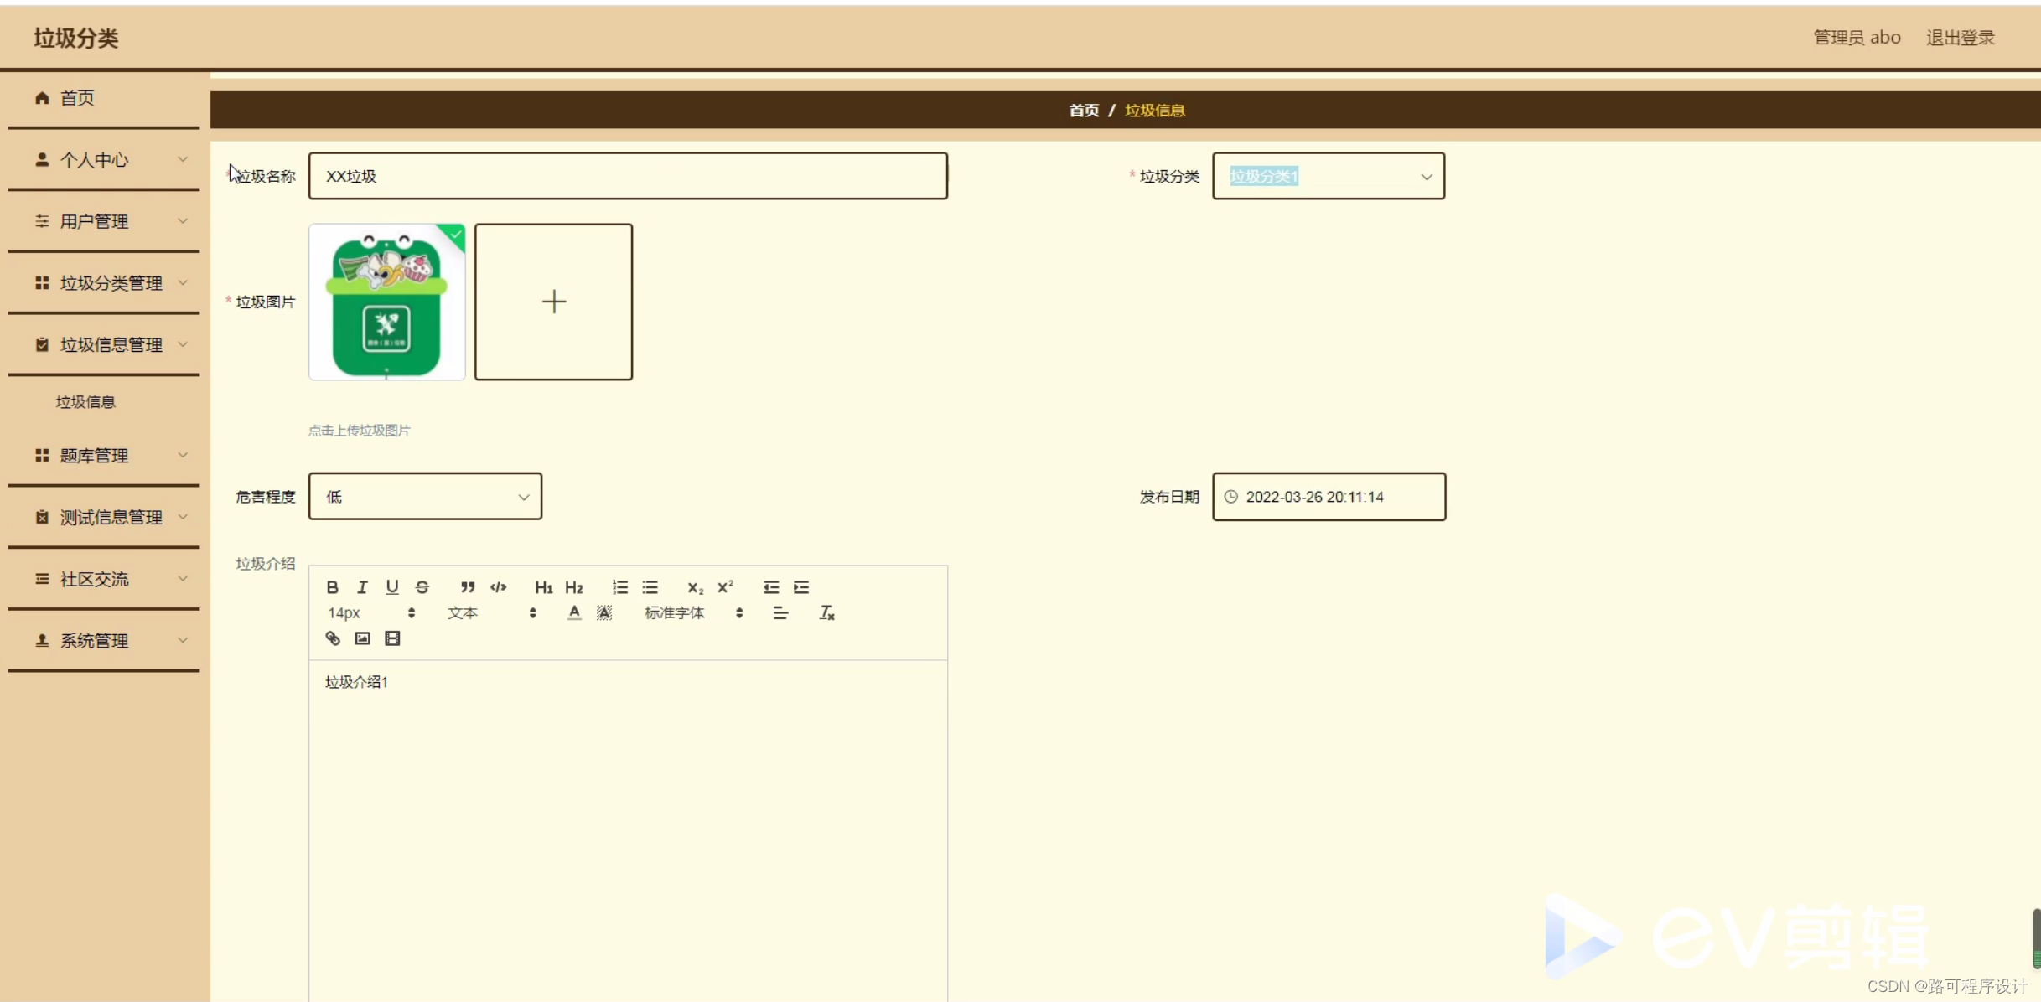Insert a hyperlink in the editor
The height and width of the screenshot is (1002, 2041).
[x=333, y=639]
